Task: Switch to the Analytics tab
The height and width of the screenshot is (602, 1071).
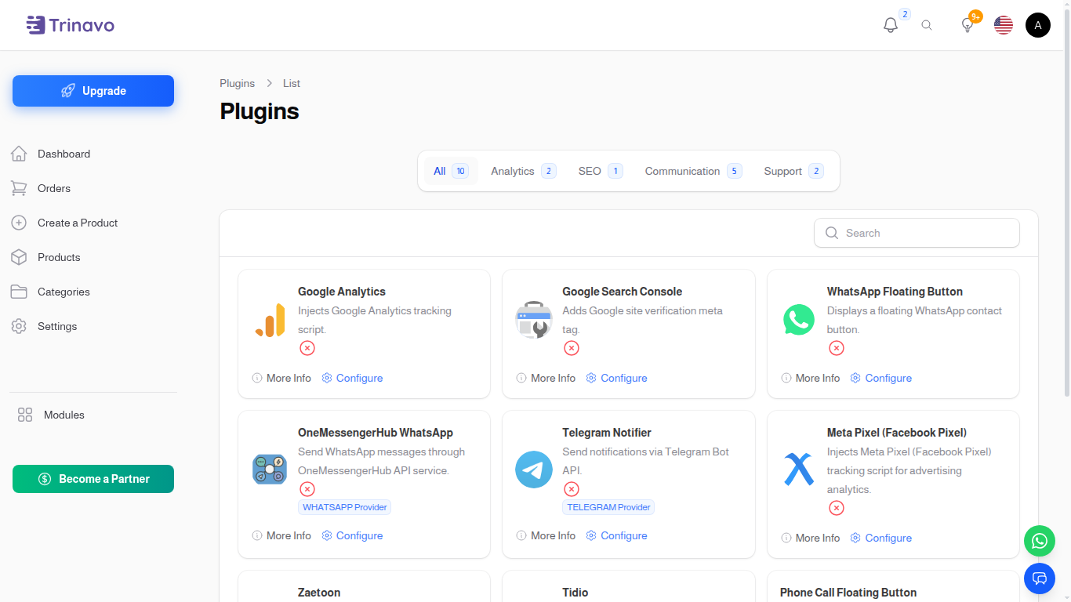Action: pyautogui.click(x=523, y=171)
